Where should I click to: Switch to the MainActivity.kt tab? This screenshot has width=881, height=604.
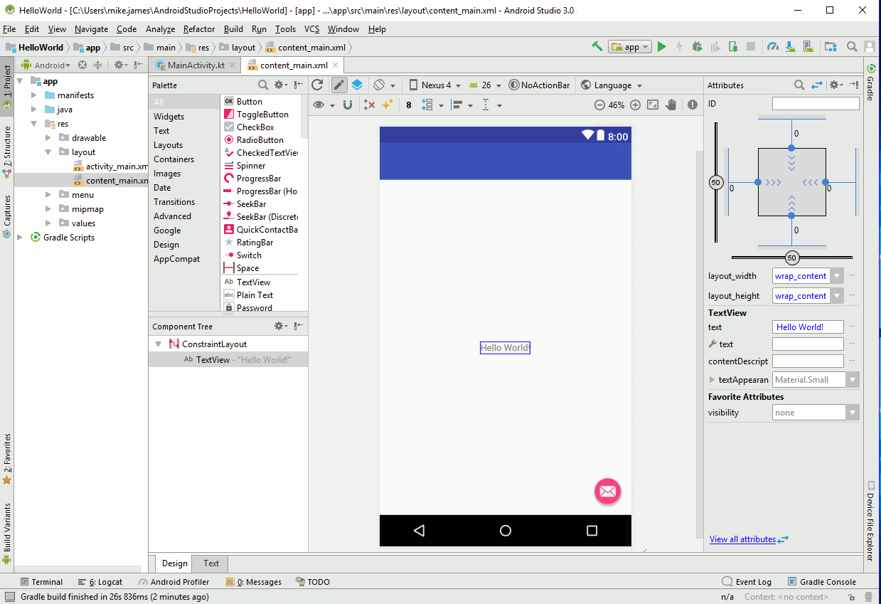pos(196,65)
